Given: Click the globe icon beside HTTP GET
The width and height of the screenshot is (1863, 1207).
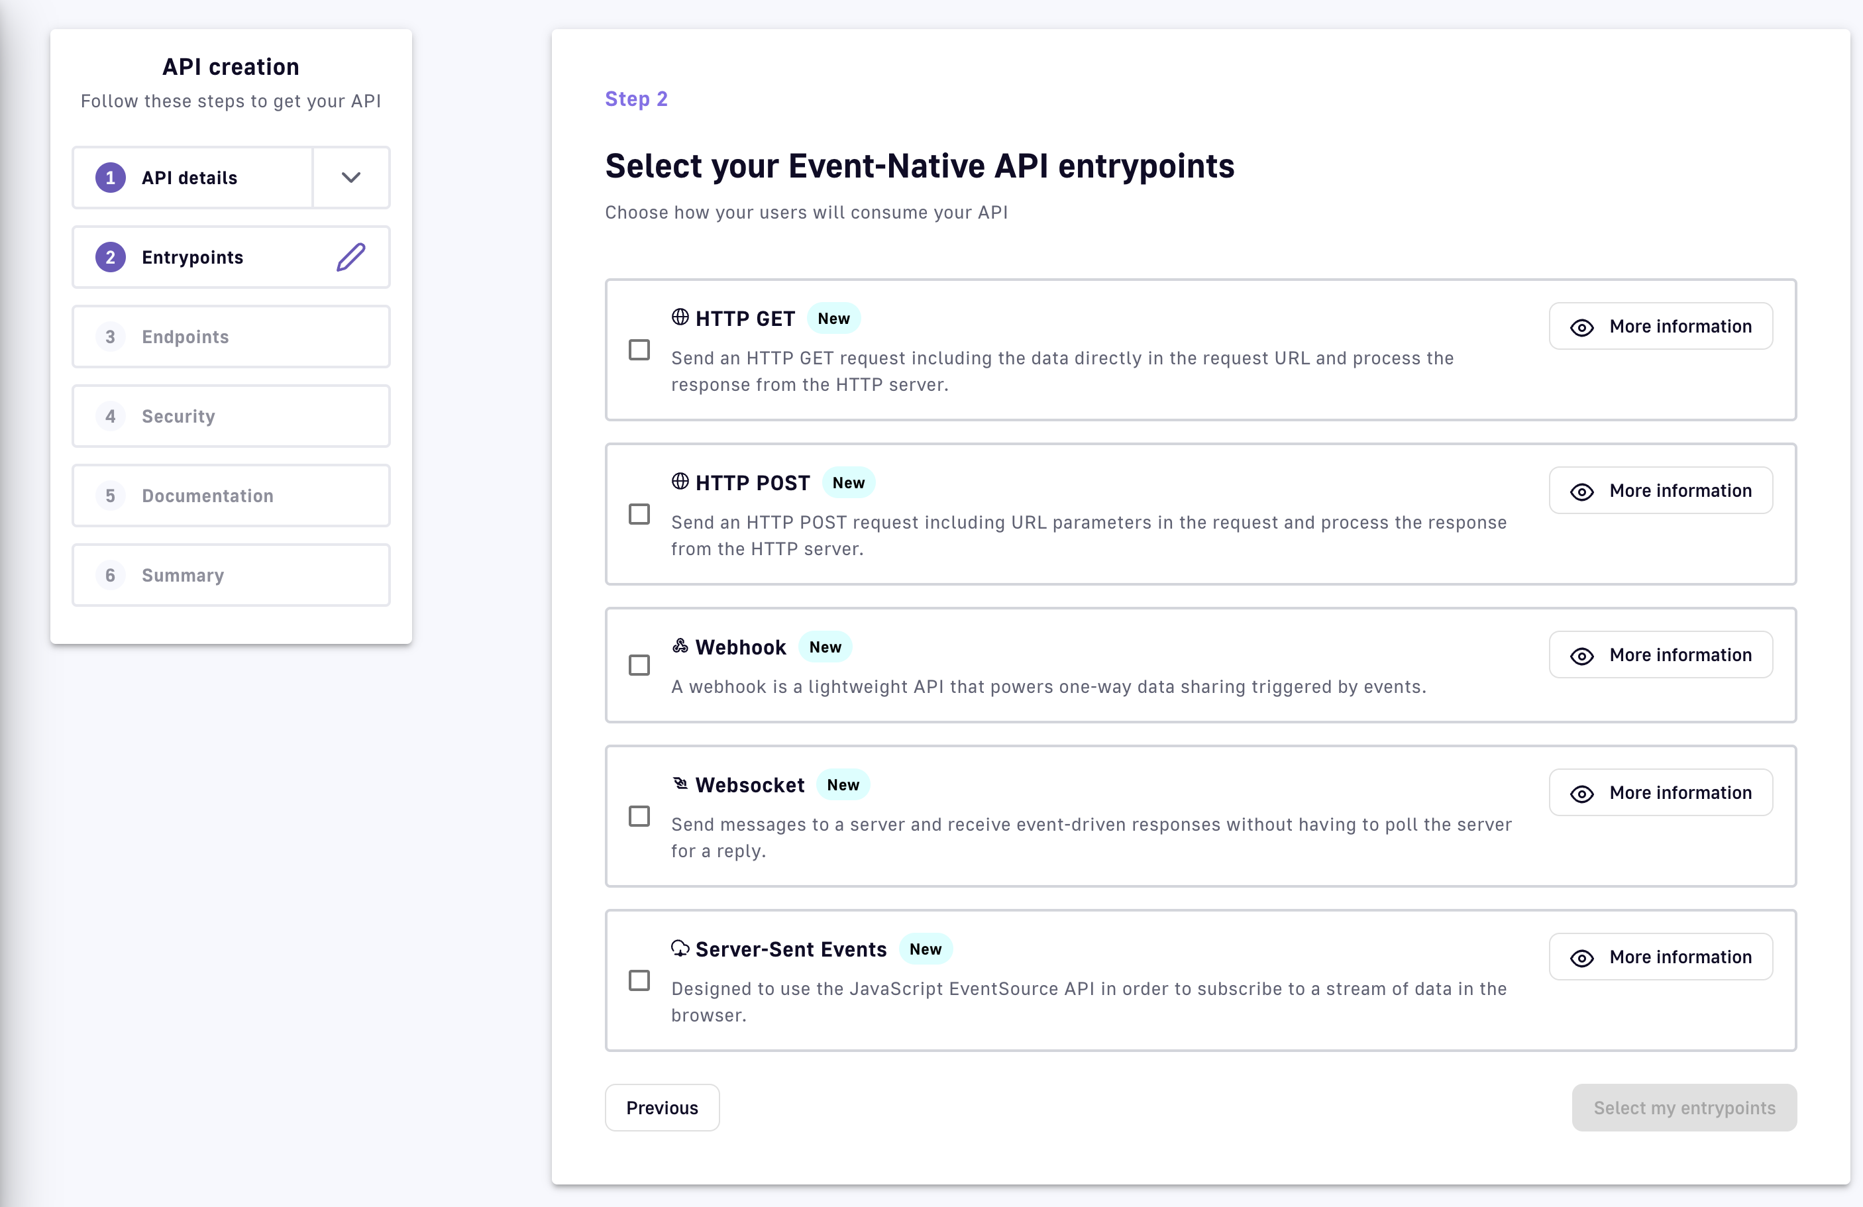Looking at the screenshot, I should [x=680, y=317].
